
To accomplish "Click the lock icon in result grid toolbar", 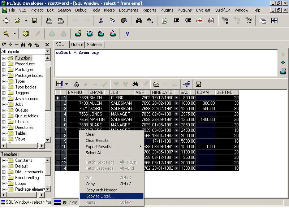I will click(76, 84).
